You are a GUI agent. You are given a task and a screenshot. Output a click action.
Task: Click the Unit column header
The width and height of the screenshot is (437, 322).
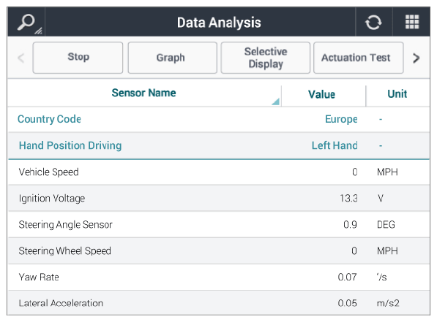coord(397,94)
